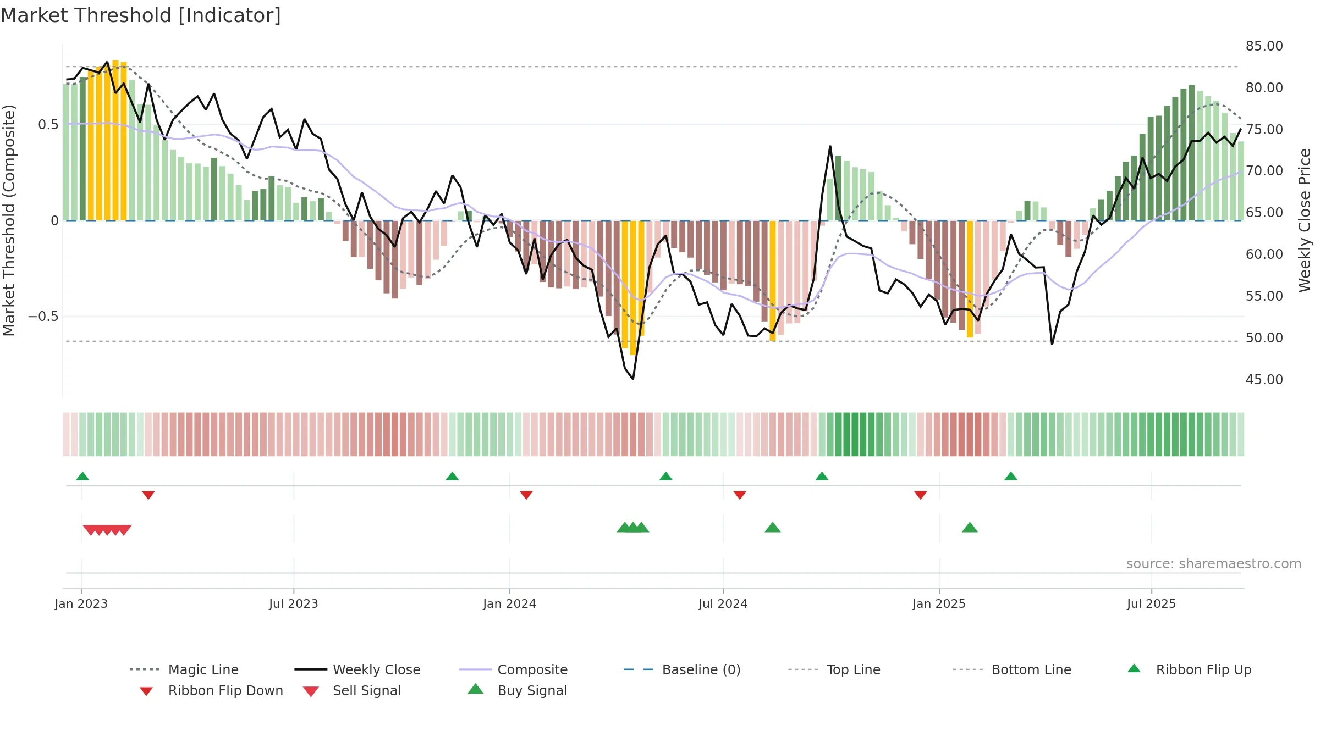Screen dimensions: 1320x742
Task: Click the Buy Signal marker in Aug 2024
Action: coord(773,528)
